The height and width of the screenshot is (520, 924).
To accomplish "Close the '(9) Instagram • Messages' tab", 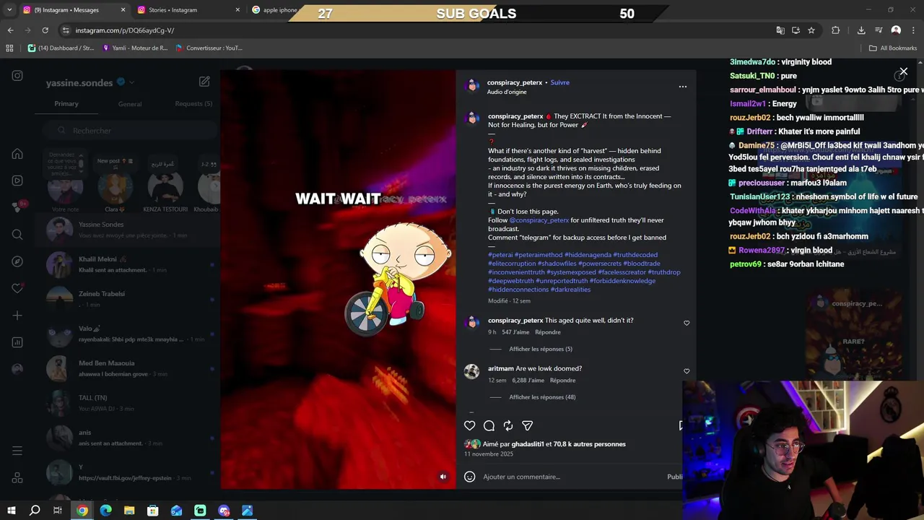I will point(123,10).
